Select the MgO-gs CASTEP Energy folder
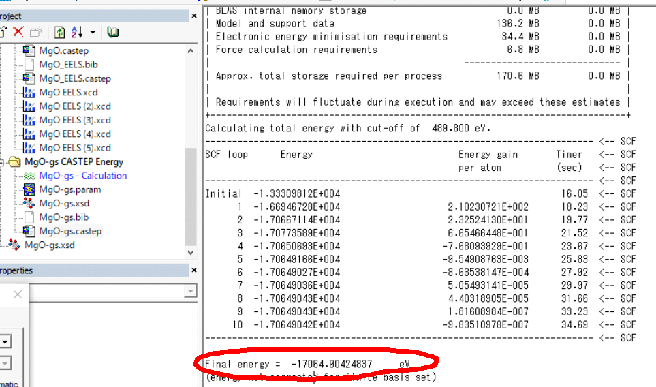The image size is (656, 387). click(x=74, y=161)
